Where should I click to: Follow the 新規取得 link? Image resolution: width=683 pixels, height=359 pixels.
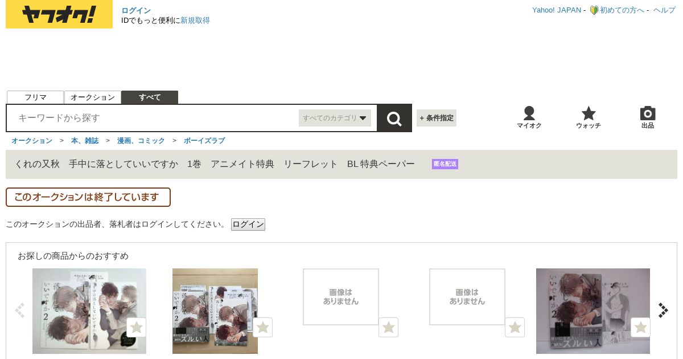[195, 21]
